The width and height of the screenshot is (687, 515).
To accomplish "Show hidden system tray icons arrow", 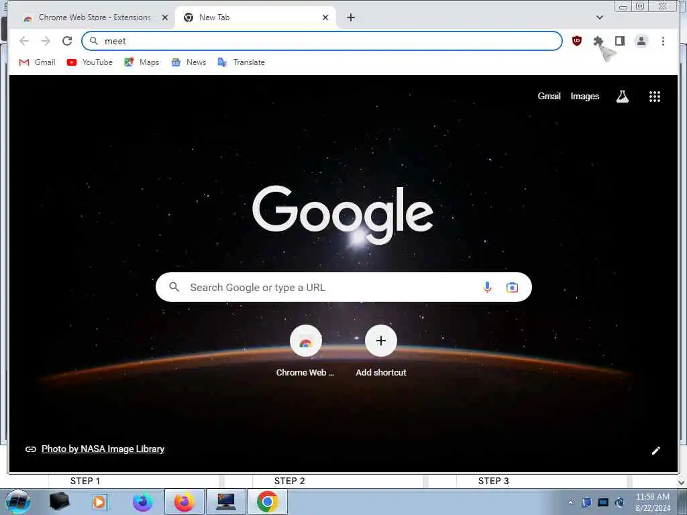I will click(x=570, y=502).
